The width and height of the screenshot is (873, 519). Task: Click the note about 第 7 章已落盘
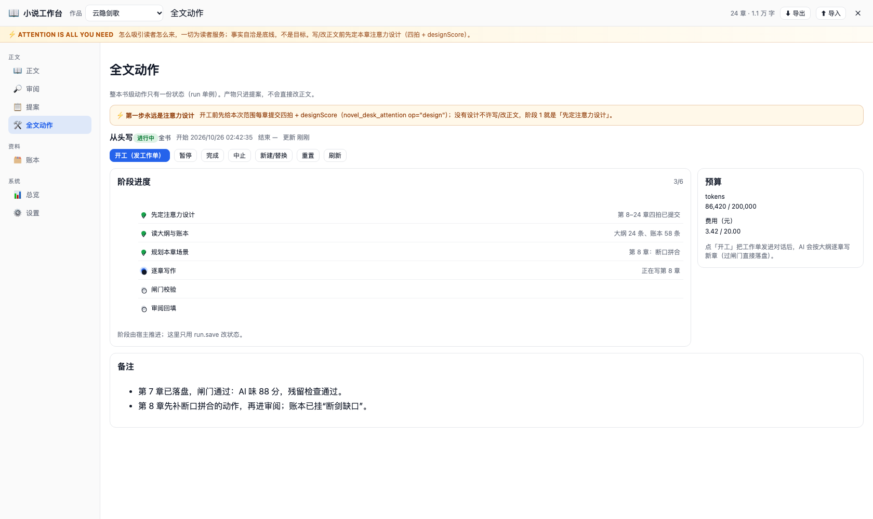coord(242,391)
